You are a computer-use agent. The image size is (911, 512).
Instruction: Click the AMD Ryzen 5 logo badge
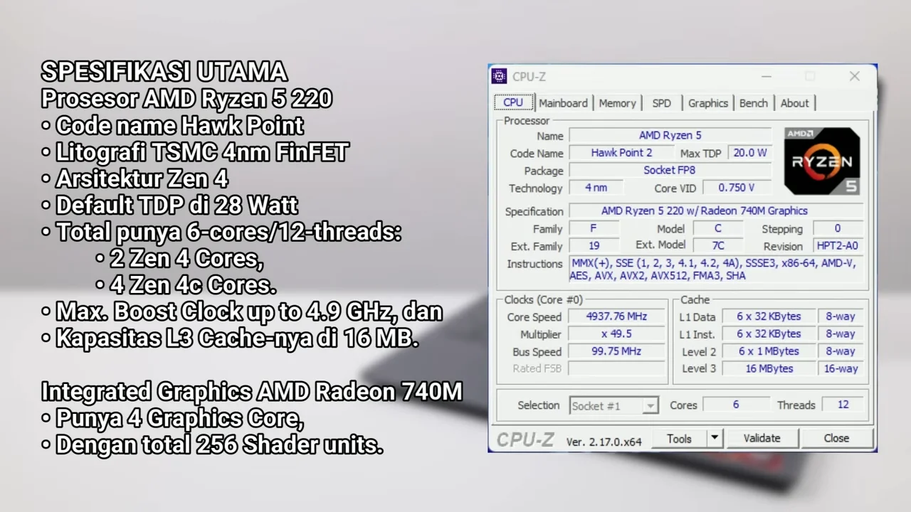822,161
